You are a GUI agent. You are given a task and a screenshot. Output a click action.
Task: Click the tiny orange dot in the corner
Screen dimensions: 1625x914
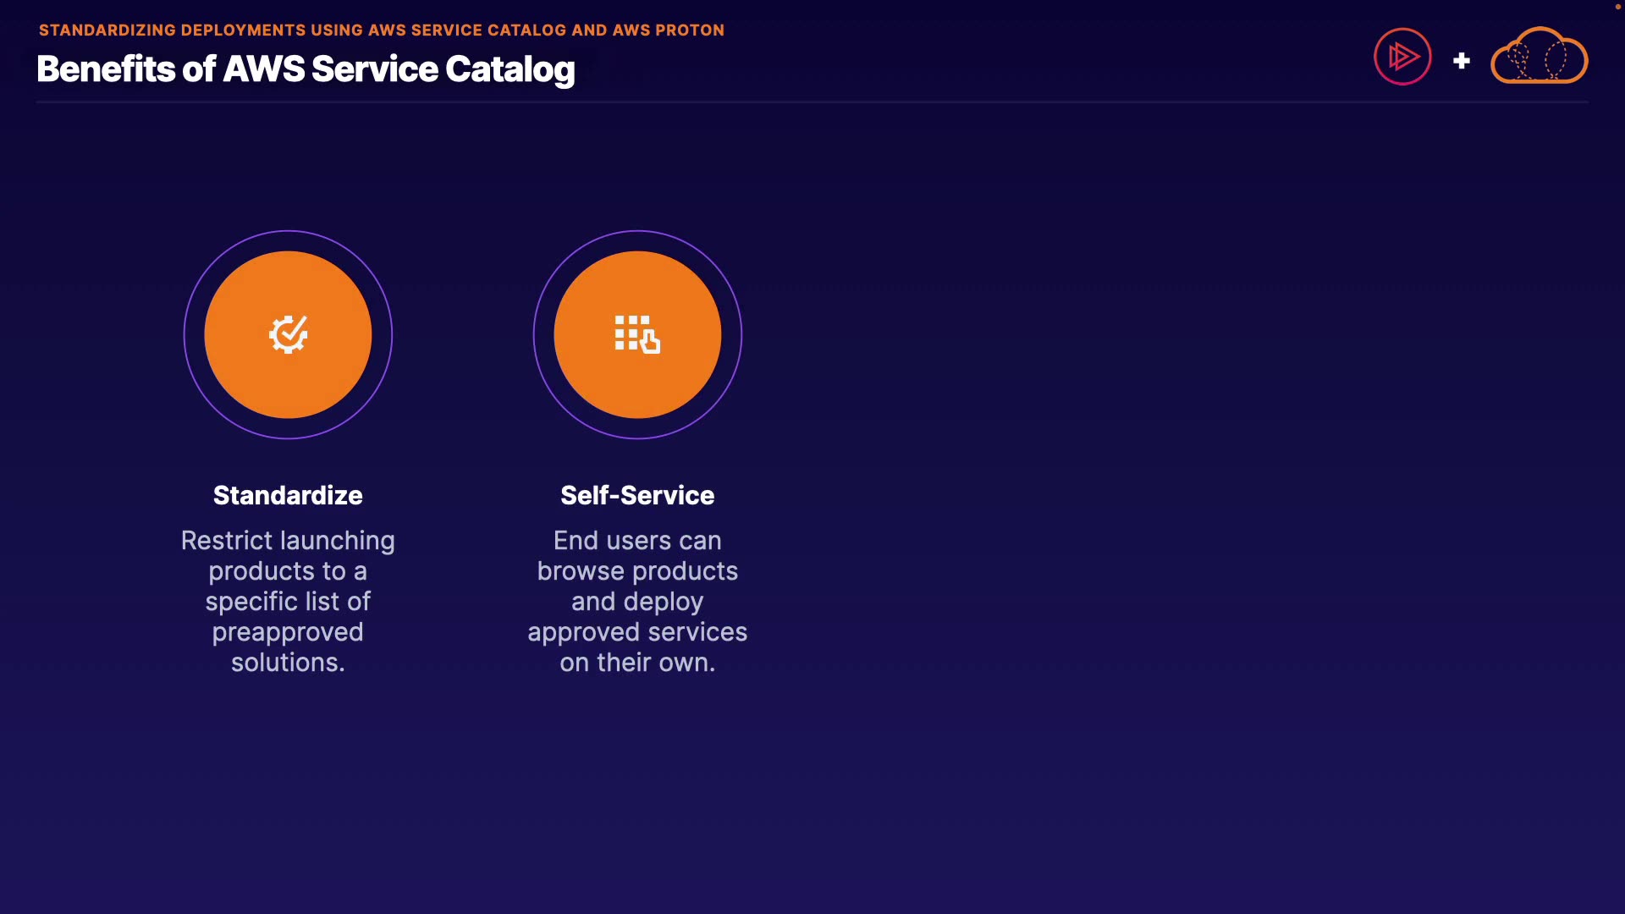1617,7
